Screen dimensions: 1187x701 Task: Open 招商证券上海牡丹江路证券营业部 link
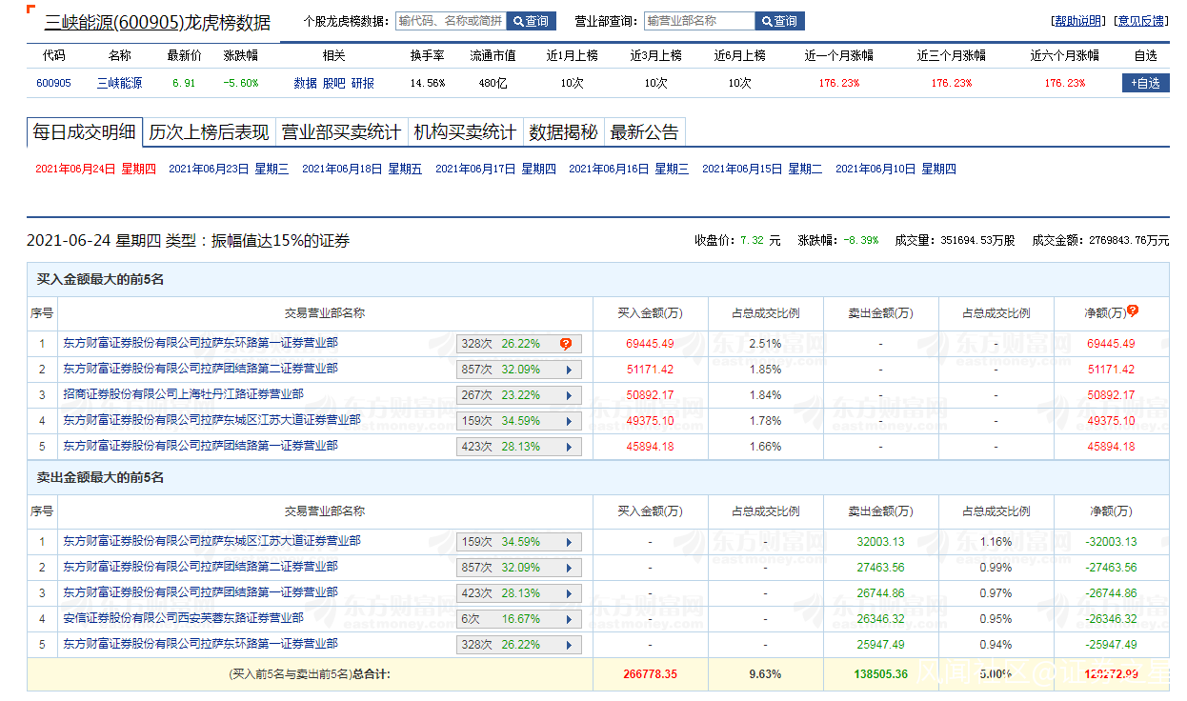click(x=184, y=394)
